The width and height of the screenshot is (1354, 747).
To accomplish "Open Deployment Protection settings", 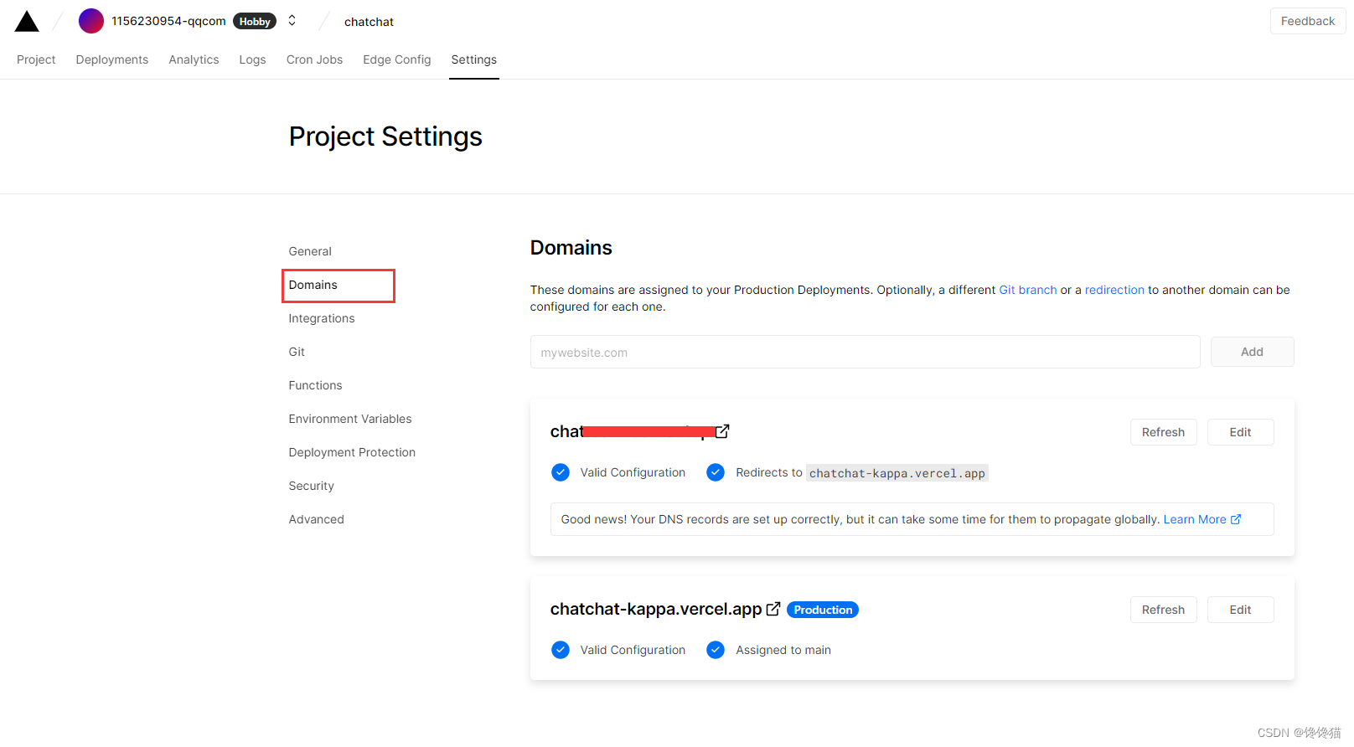I will click(x=352, y=452).
